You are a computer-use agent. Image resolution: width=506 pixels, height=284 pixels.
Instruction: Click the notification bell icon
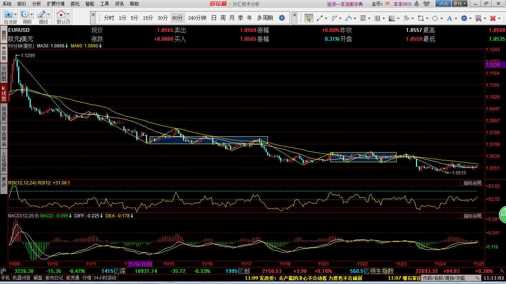pos(416,4)
